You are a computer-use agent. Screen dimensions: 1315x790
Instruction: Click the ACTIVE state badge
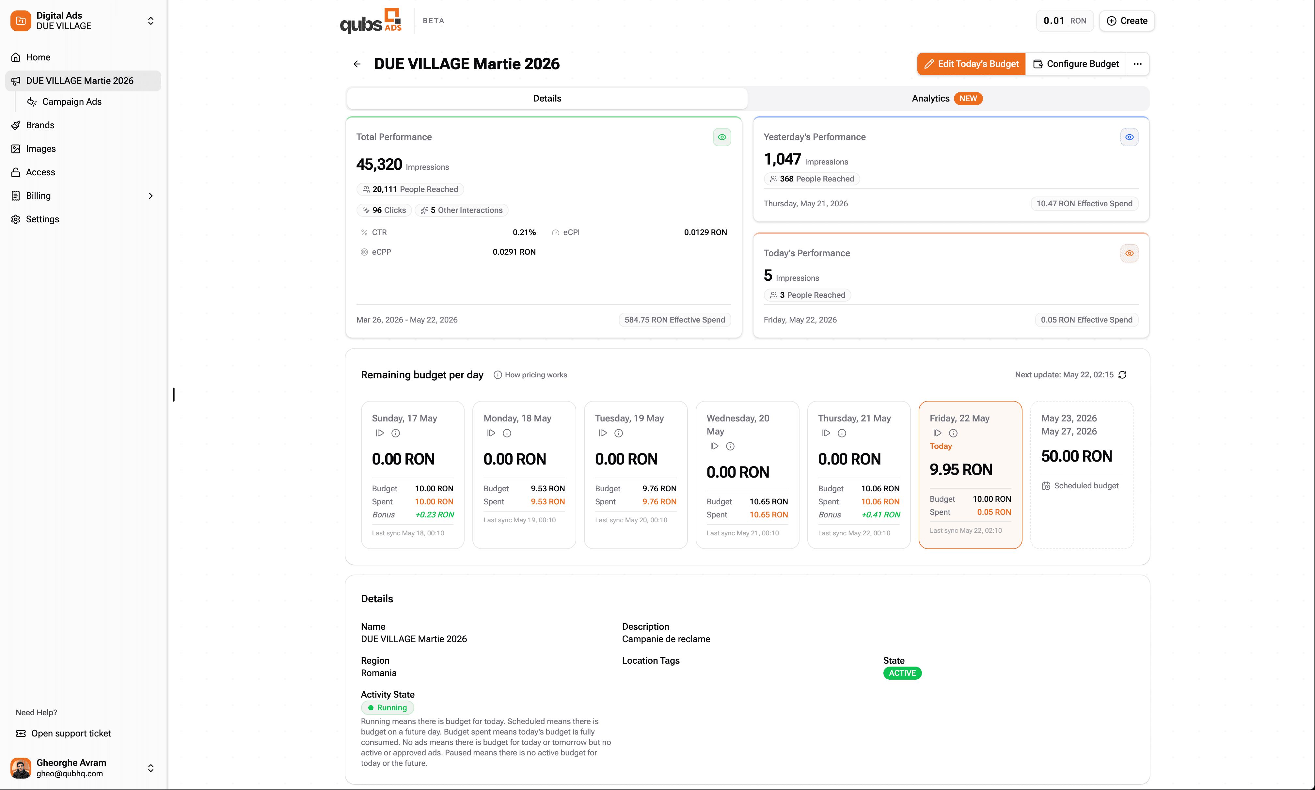coord(902,673)
